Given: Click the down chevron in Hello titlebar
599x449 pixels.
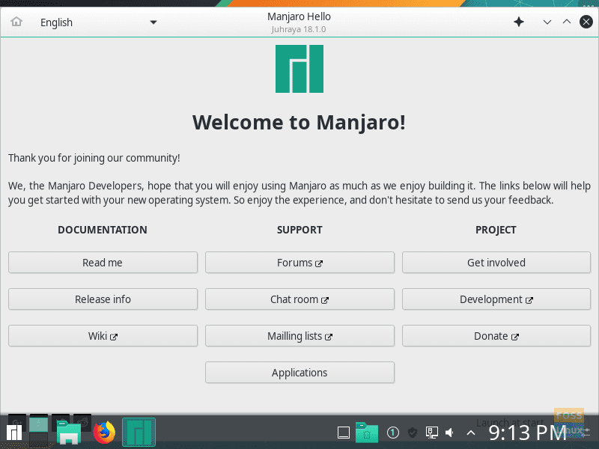Looking at the screenshot, I should (x=547, y=22).
